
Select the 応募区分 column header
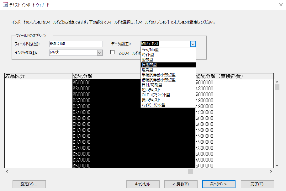pos(38,76)
